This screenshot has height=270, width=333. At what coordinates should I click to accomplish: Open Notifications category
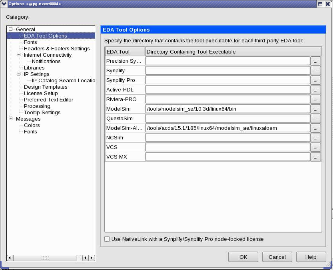coord(46,62)
